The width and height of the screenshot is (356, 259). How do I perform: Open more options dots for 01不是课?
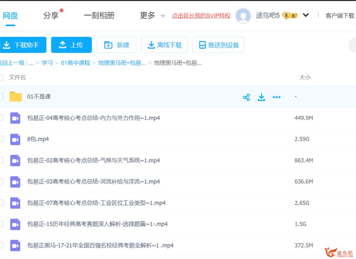click(277, 97)
